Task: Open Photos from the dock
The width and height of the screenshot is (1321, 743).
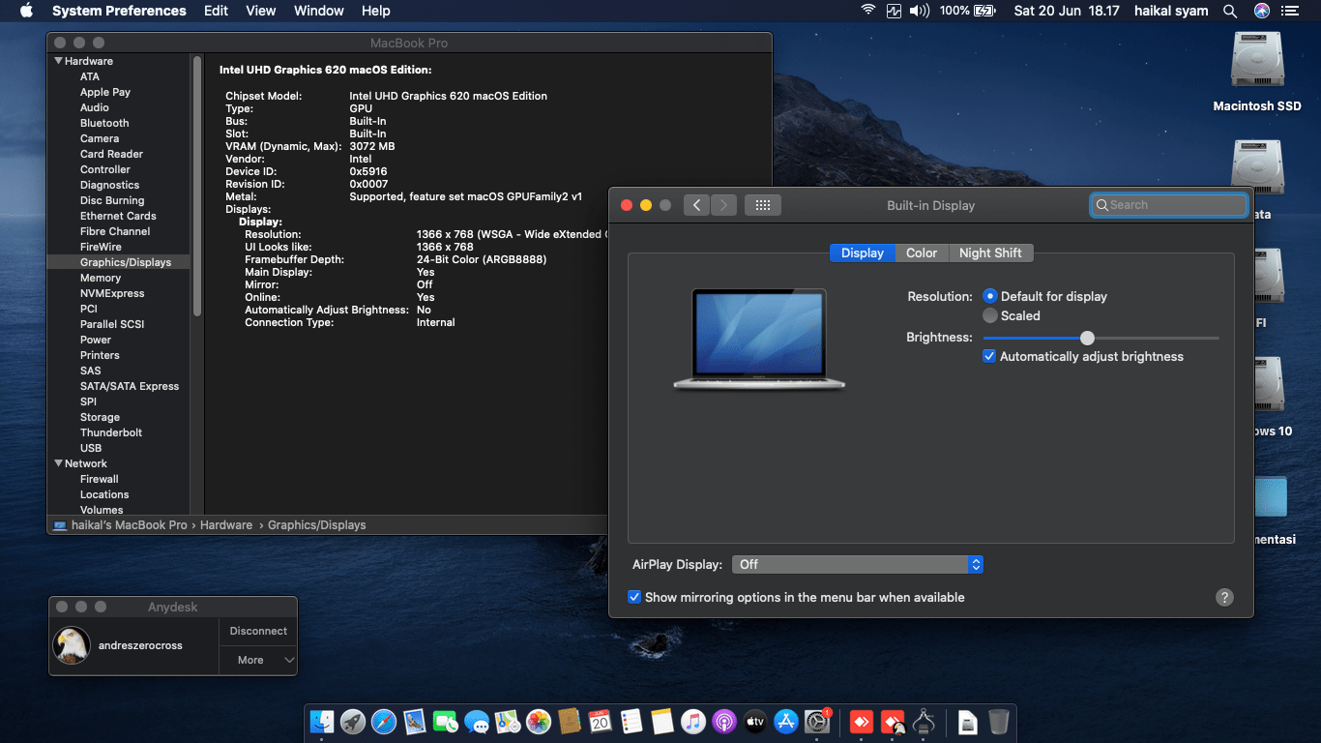Action: click(539, 722)
